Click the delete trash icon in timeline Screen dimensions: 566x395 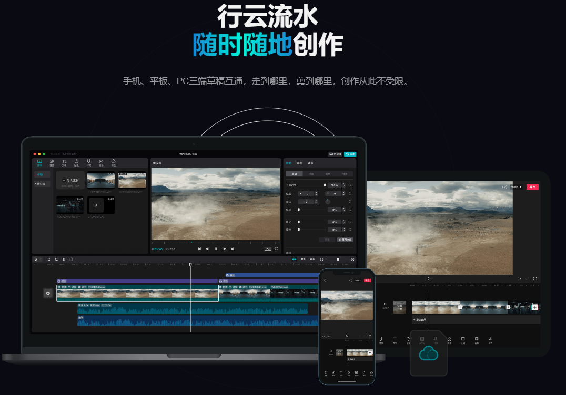[71, 259]
